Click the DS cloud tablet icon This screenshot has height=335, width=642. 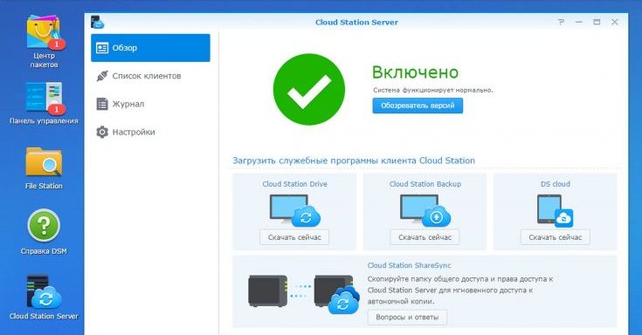coord(555,210)
